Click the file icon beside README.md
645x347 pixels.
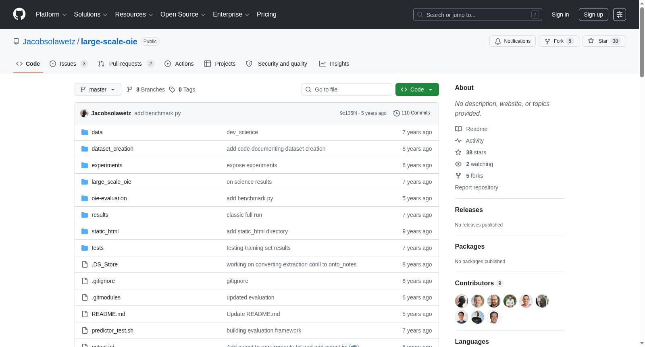(85, 314)
